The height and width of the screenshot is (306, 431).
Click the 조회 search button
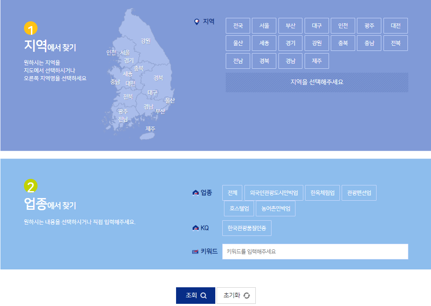[x=195, y=295]
